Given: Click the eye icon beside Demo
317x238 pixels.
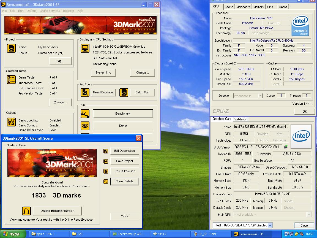Looking at the screenshot, I should (x=85, y=126).
